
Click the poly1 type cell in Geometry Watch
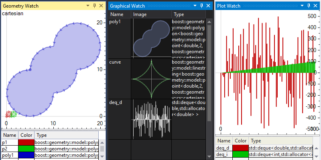66,155
